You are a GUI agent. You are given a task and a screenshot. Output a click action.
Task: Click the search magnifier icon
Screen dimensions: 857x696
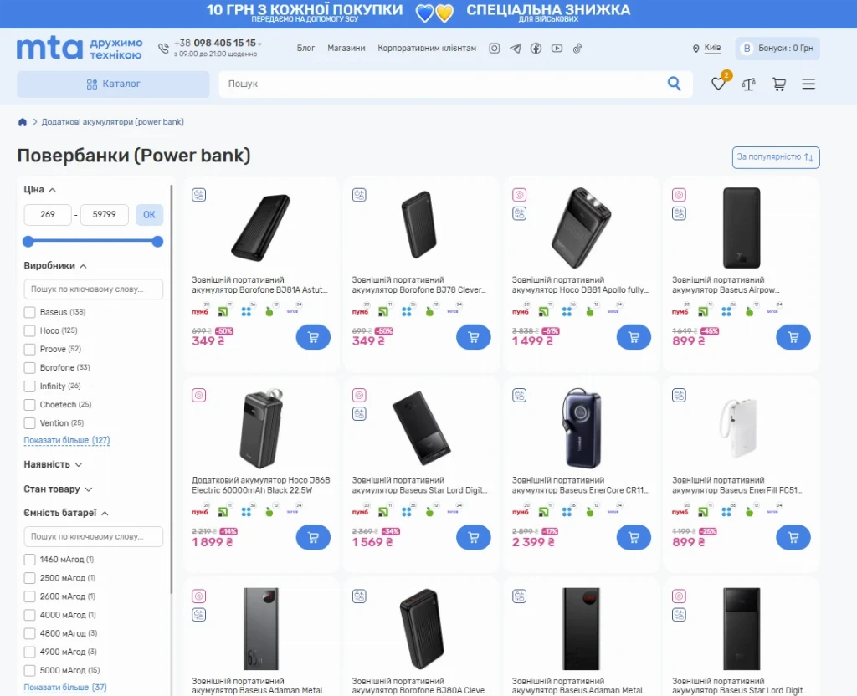coord(674,84)
